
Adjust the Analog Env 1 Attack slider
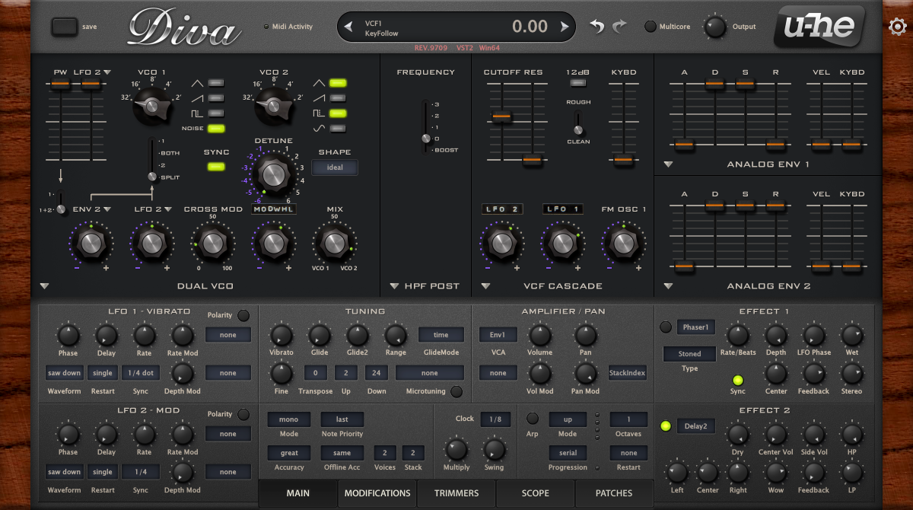tap(684, 144)
